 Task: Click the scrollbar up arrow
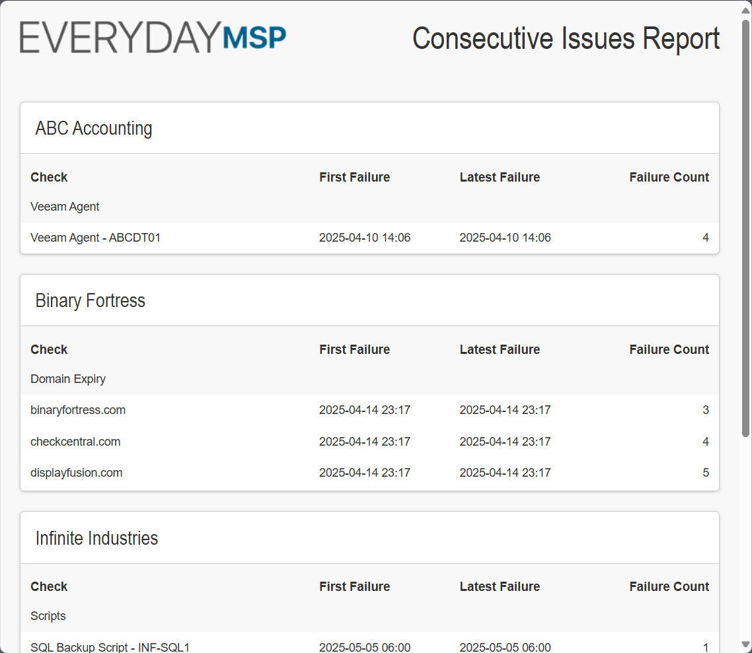pos(745,9)
